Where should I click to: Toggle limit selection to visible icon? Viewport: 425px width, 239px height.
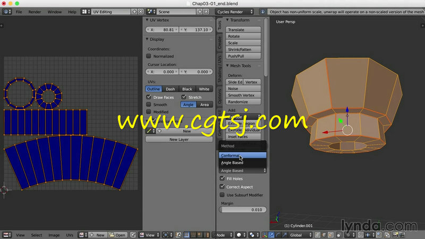tap(339, 235)
